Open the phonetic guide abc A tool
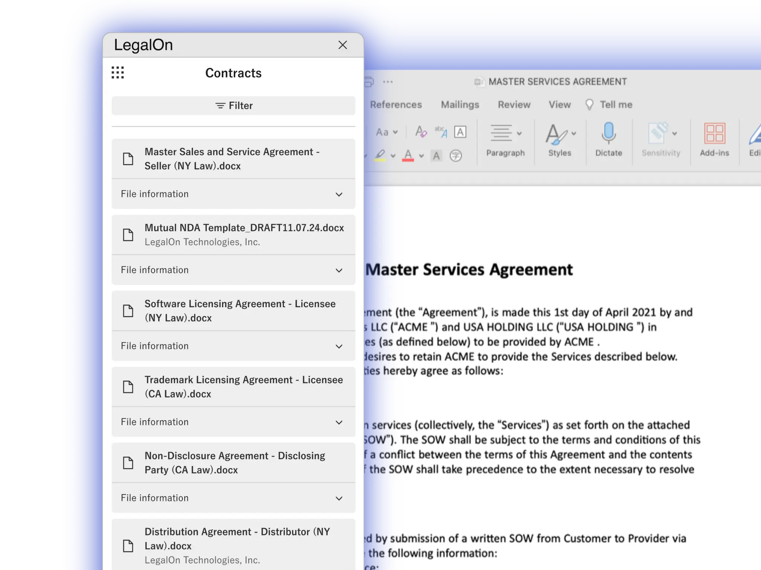761x570 pixels. click(441, 132)
